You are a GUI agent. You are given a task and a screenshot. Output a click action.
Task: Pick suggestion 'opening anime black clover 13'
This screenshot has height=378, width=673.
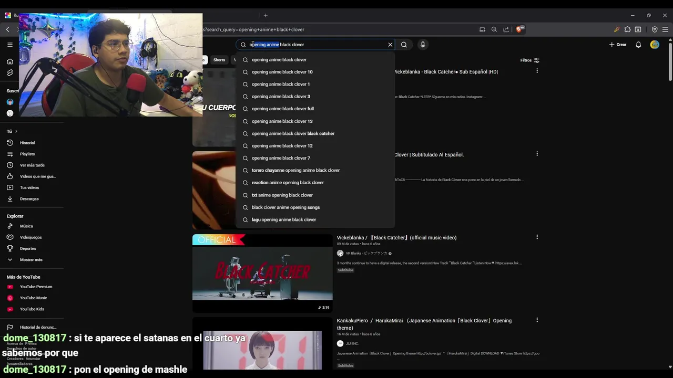click(x=315, y=121)
